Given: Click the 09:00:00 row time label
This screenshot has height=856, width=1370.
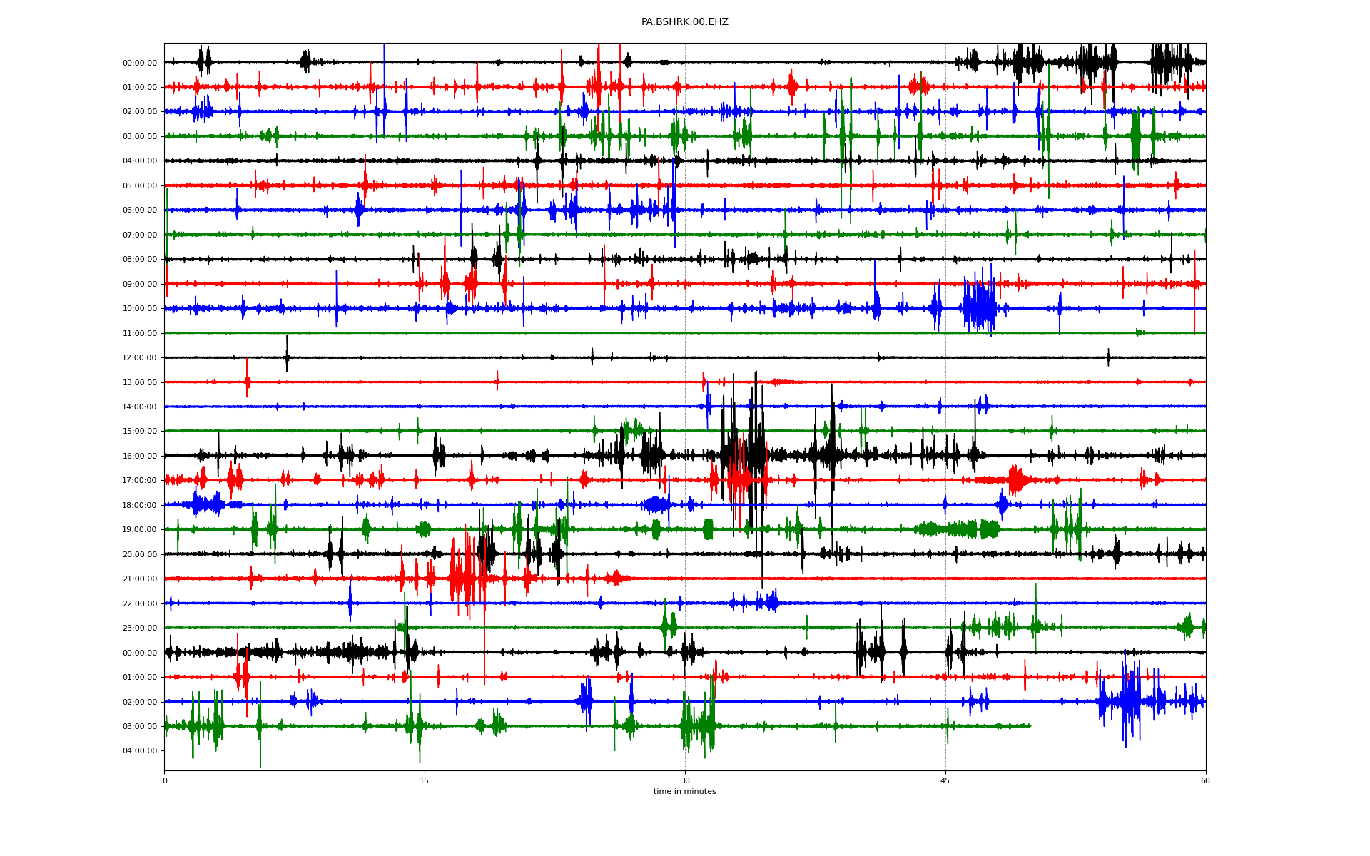Looking at the screenshot, I should click(140, 285).
